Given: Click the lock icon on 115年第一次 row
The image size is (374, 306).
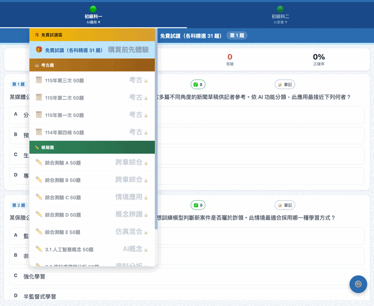Looking at the screenshot, I should coord(146,116).
